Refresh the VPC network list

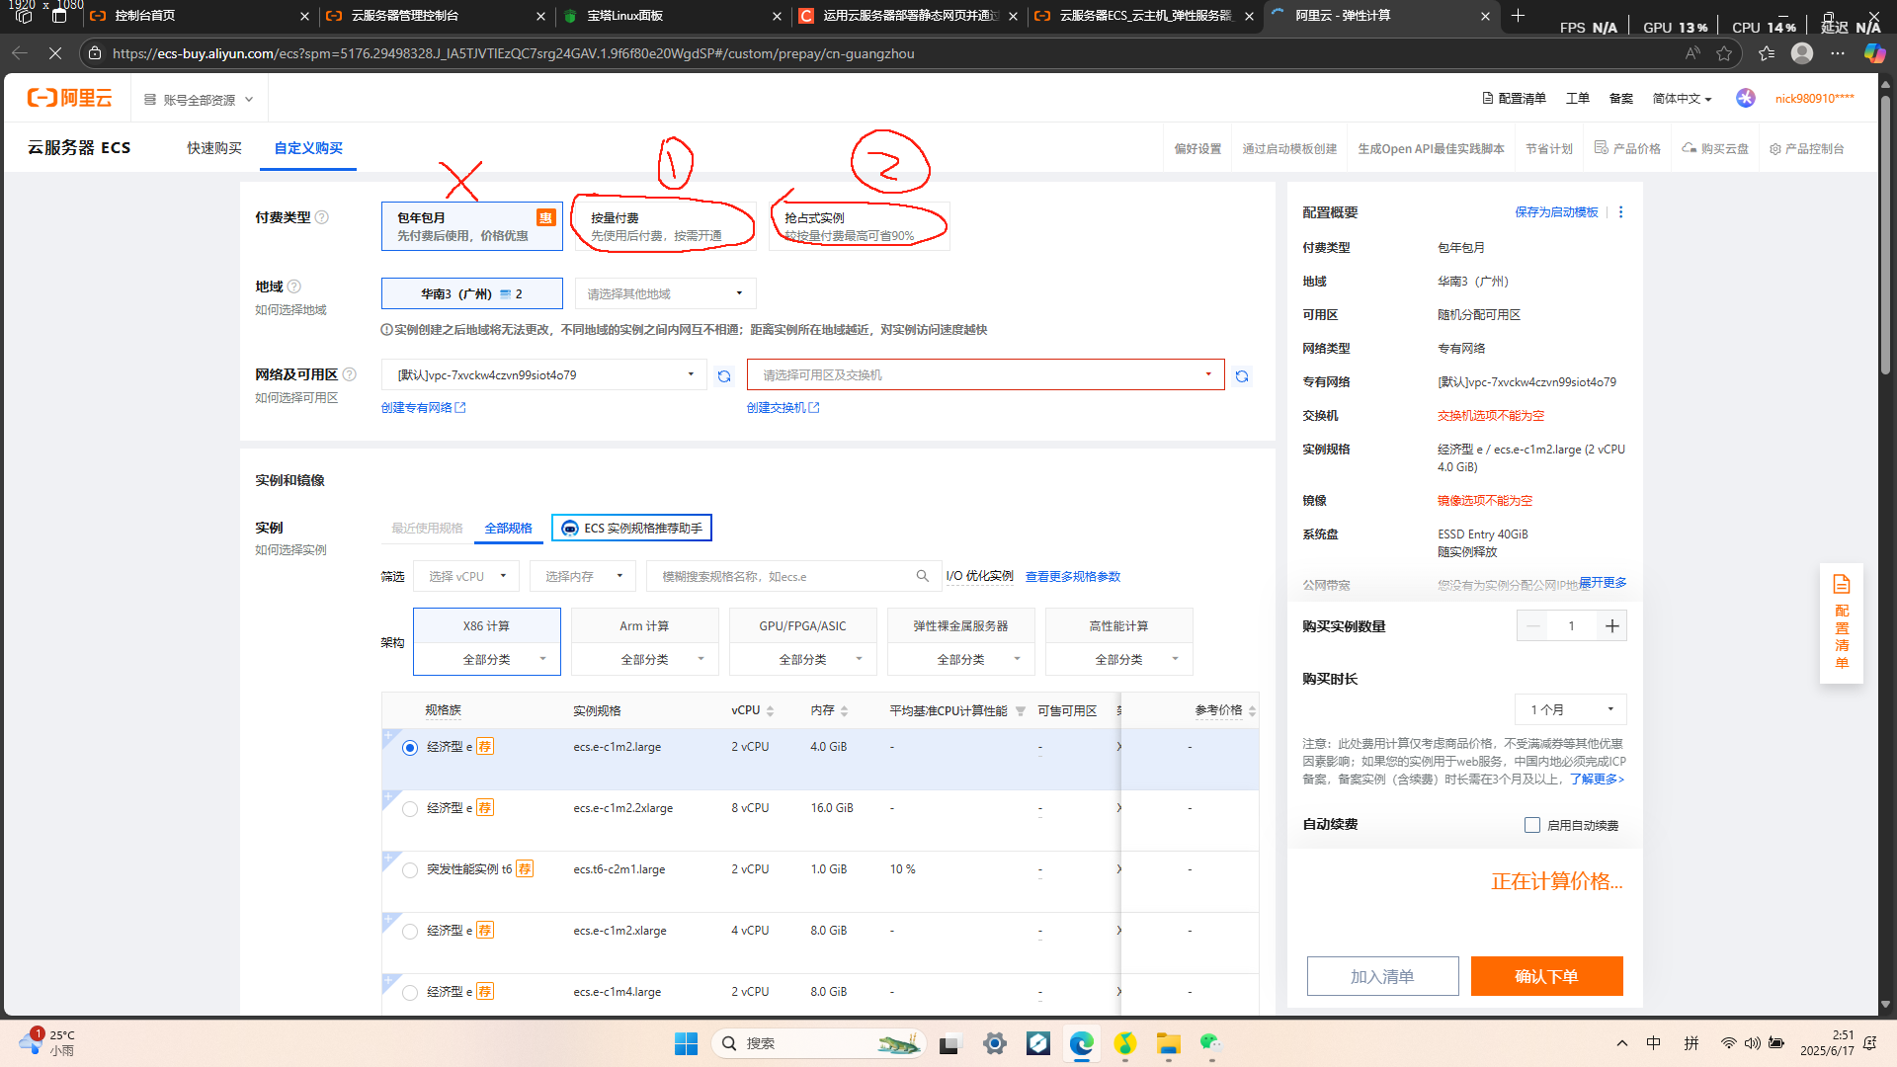(x=724, y=376)
